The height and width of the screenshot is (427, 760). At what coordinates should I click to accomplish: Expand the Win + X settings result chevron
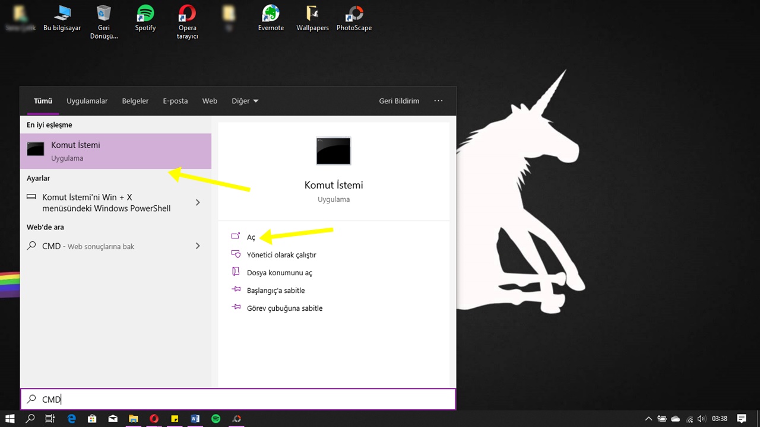(198, 203)
